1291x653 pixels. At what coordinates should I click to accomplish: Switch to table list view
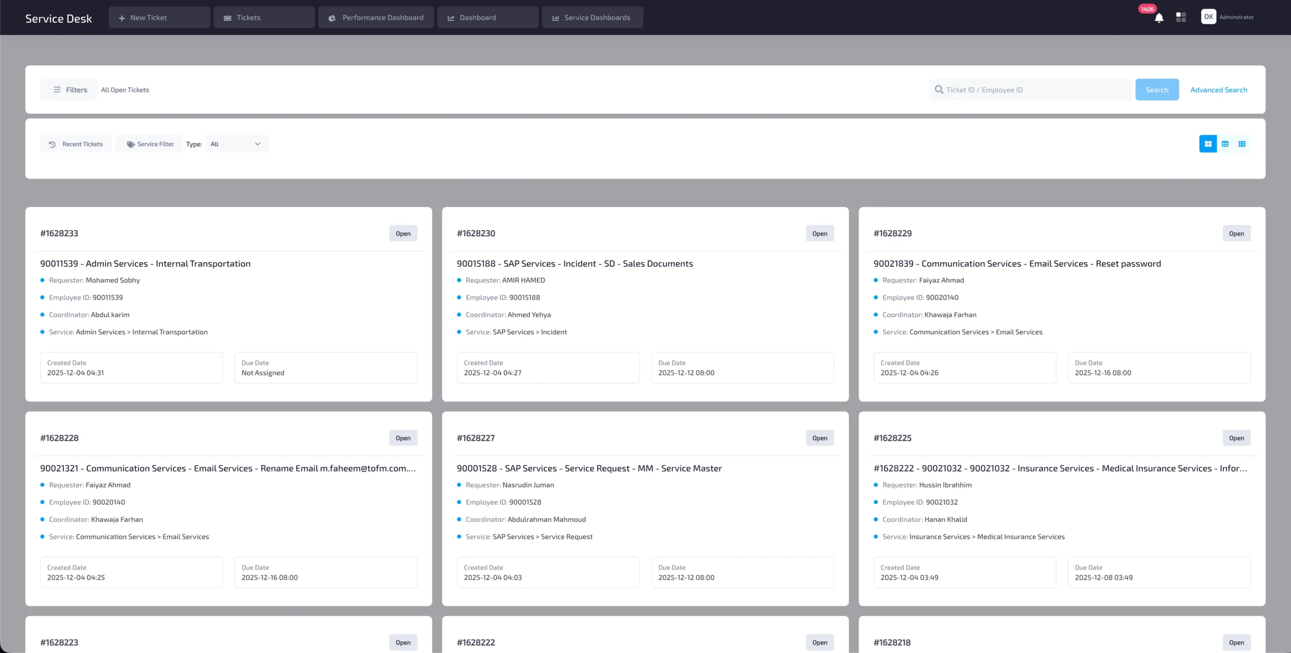(x=1225, y=144)
